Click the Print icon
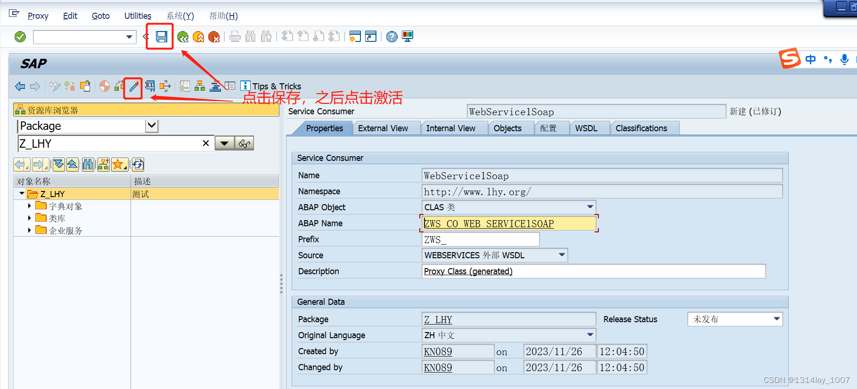This screenshot has height=389, width=857. click(x=235, y=37)
